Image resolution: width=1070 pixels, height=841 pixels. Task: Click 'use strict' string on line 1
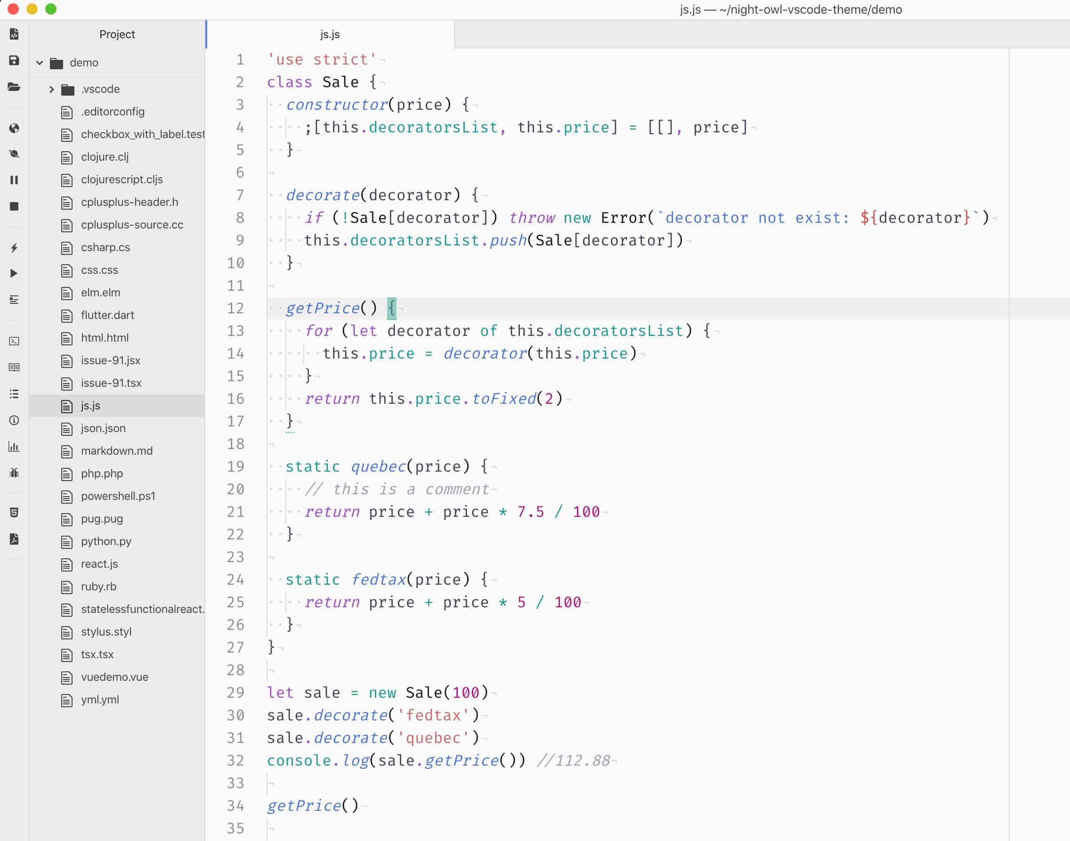[322, 60]
